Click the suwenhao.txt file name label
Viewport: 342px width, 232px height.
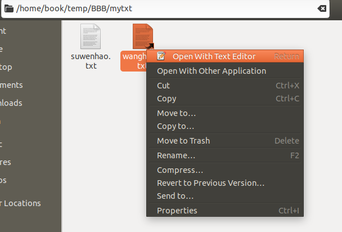click(x=91, y=61)
